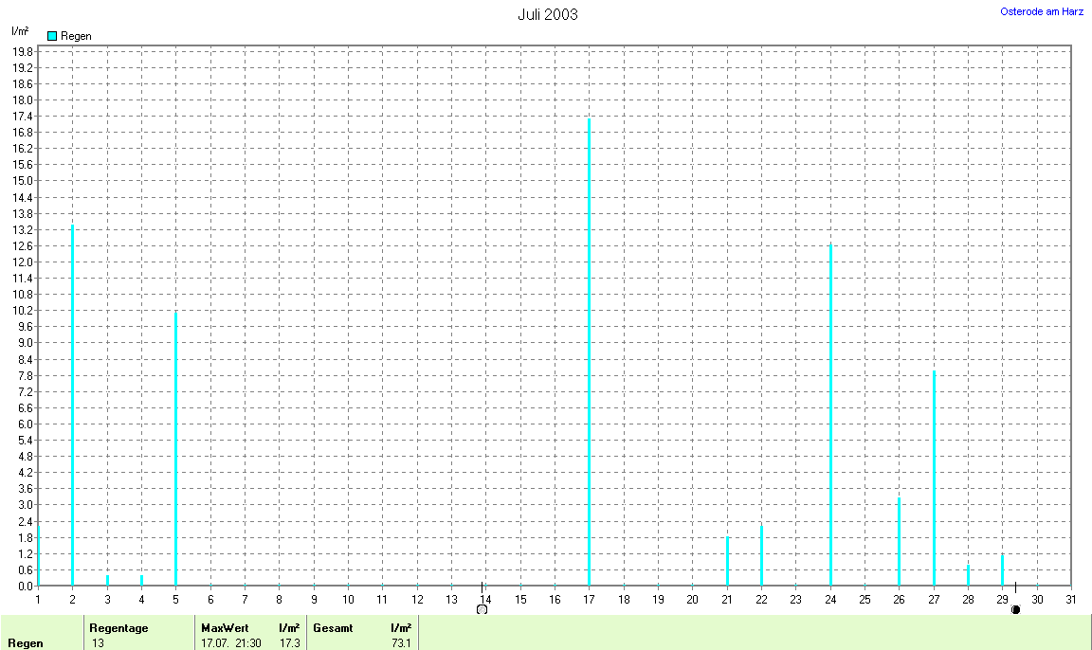Viewport: 1092px width, 650px height.
Task: Open the Osterode am Harz link
Action: click(1042, 11)
